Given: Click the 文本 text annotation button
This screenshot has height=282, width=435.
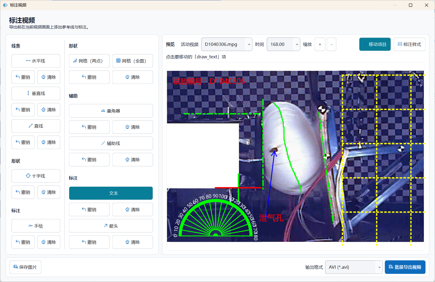Looking at the screenshot, I should (111, 193).
